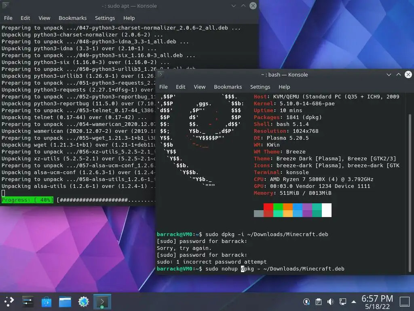414x311 pixels.
Task: Click 'Unpacking alsa-utils (1.2.6-1)' line
Action: (x=78, y=186)
